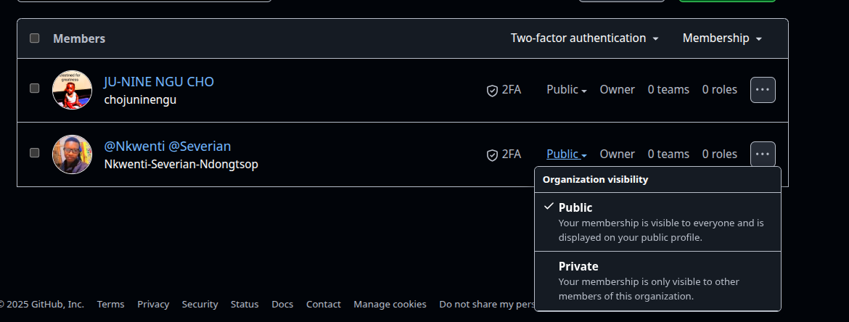Click 0 roles for chojuninengu
849x322 pixels.
pos(719,89)
